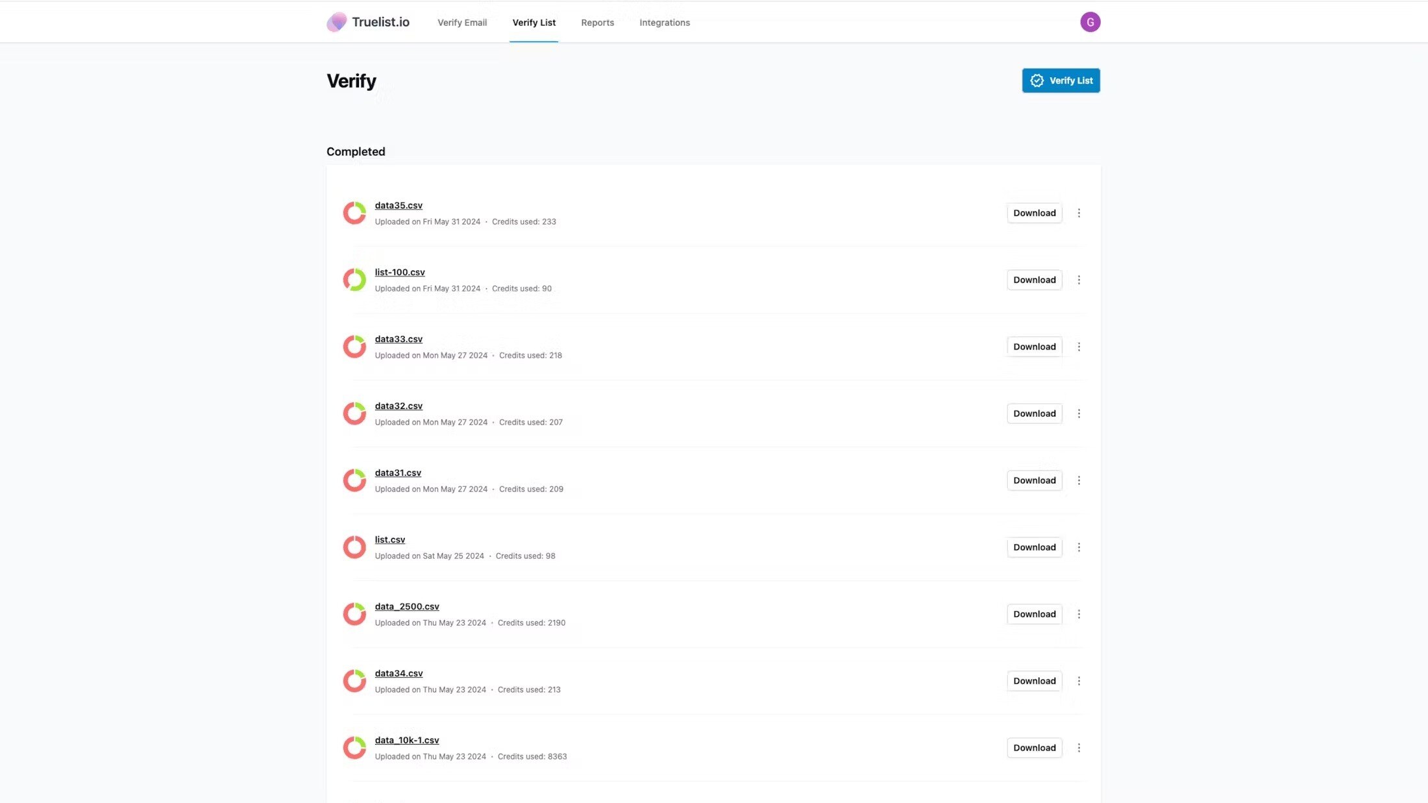The height and width of the screenshot is (803, 1428).
Task: Click the red pie chart beside list.csv
Action: point(354,547)
